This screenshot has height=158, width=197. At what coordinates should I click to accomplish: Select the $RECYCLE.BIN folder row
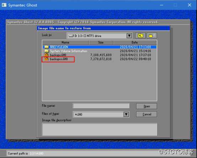[100, 47]
